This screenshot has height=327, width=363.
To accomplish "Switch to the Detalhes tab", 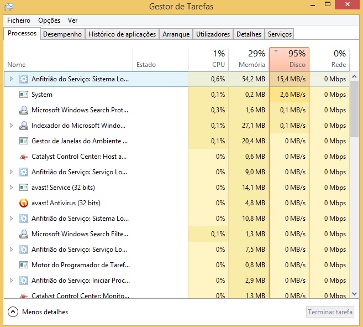I will 249,34.
